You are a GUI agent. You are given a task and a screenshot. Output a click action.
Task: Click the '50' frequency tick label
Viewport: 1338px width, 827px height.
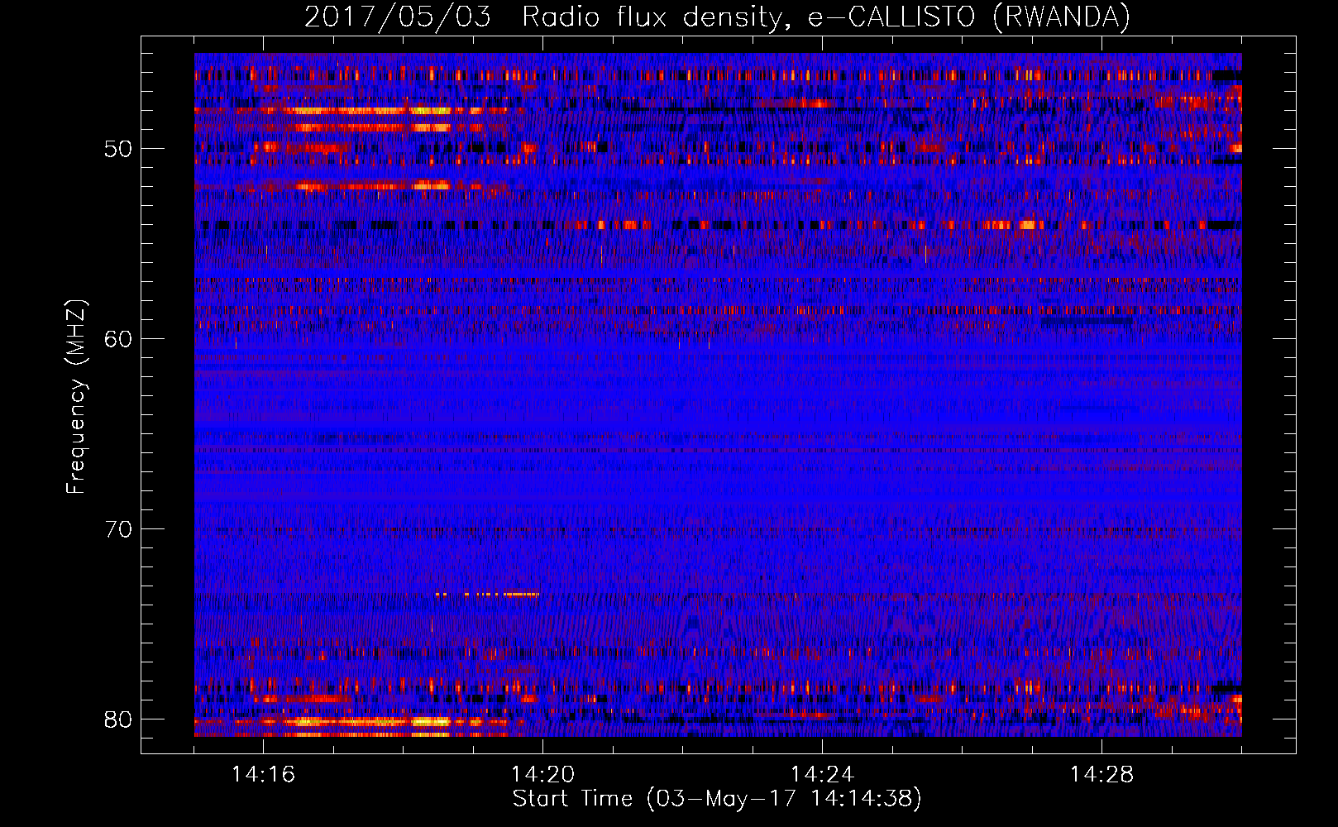coord(118,150)
